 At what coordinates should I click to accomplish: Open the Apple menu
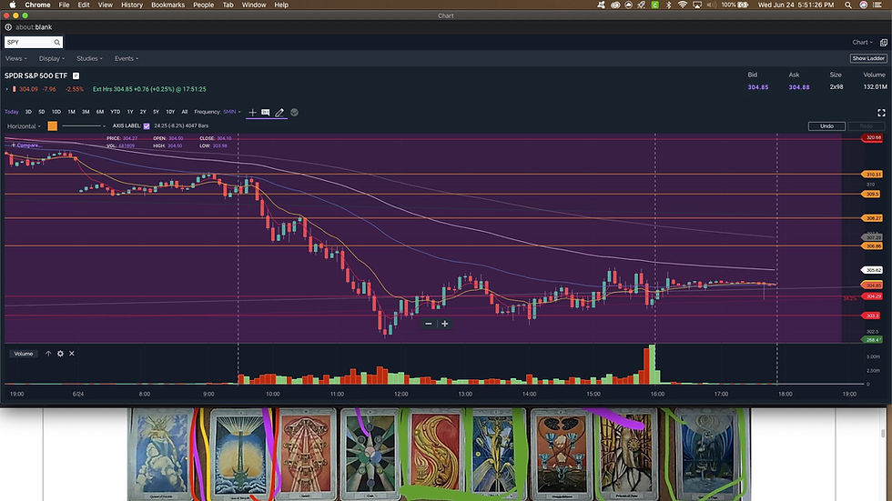click(12, 5)
